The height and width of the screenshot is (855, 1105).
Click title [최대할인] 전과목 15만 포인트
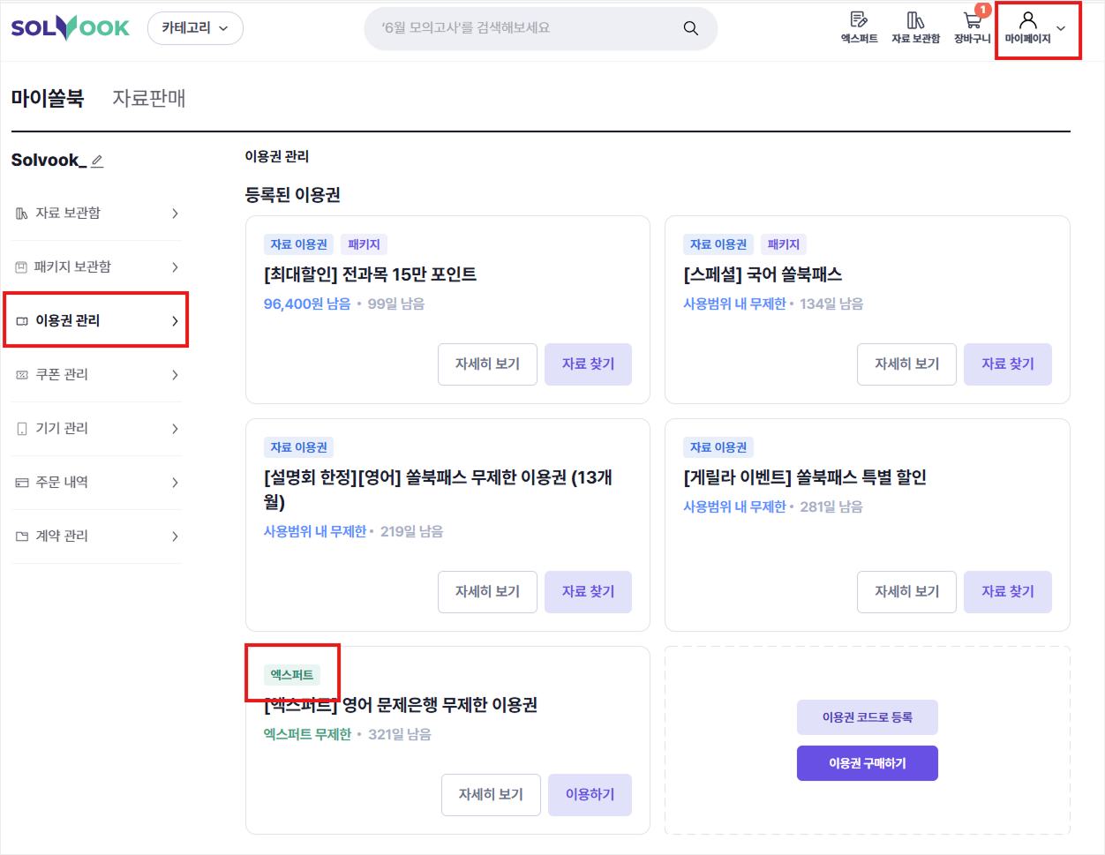point(371,274)
